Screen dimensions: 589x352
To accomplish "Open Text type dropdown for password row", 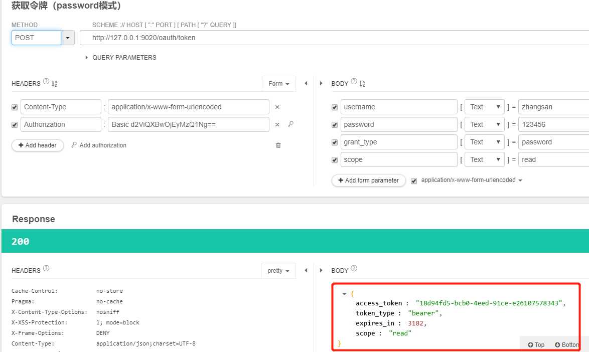I will tap(485, 124).
